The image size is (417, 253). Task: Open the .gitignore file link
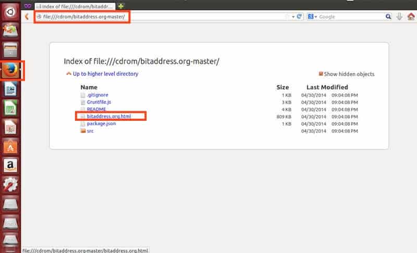(x=97, y=95)
